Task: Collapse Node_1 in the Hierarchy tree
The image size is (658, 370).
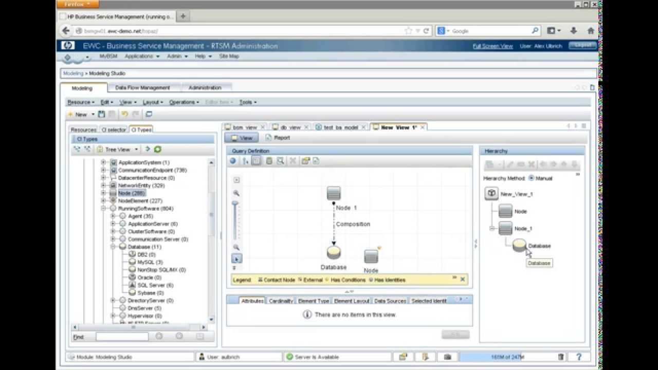Action: [x=492, y=228]
